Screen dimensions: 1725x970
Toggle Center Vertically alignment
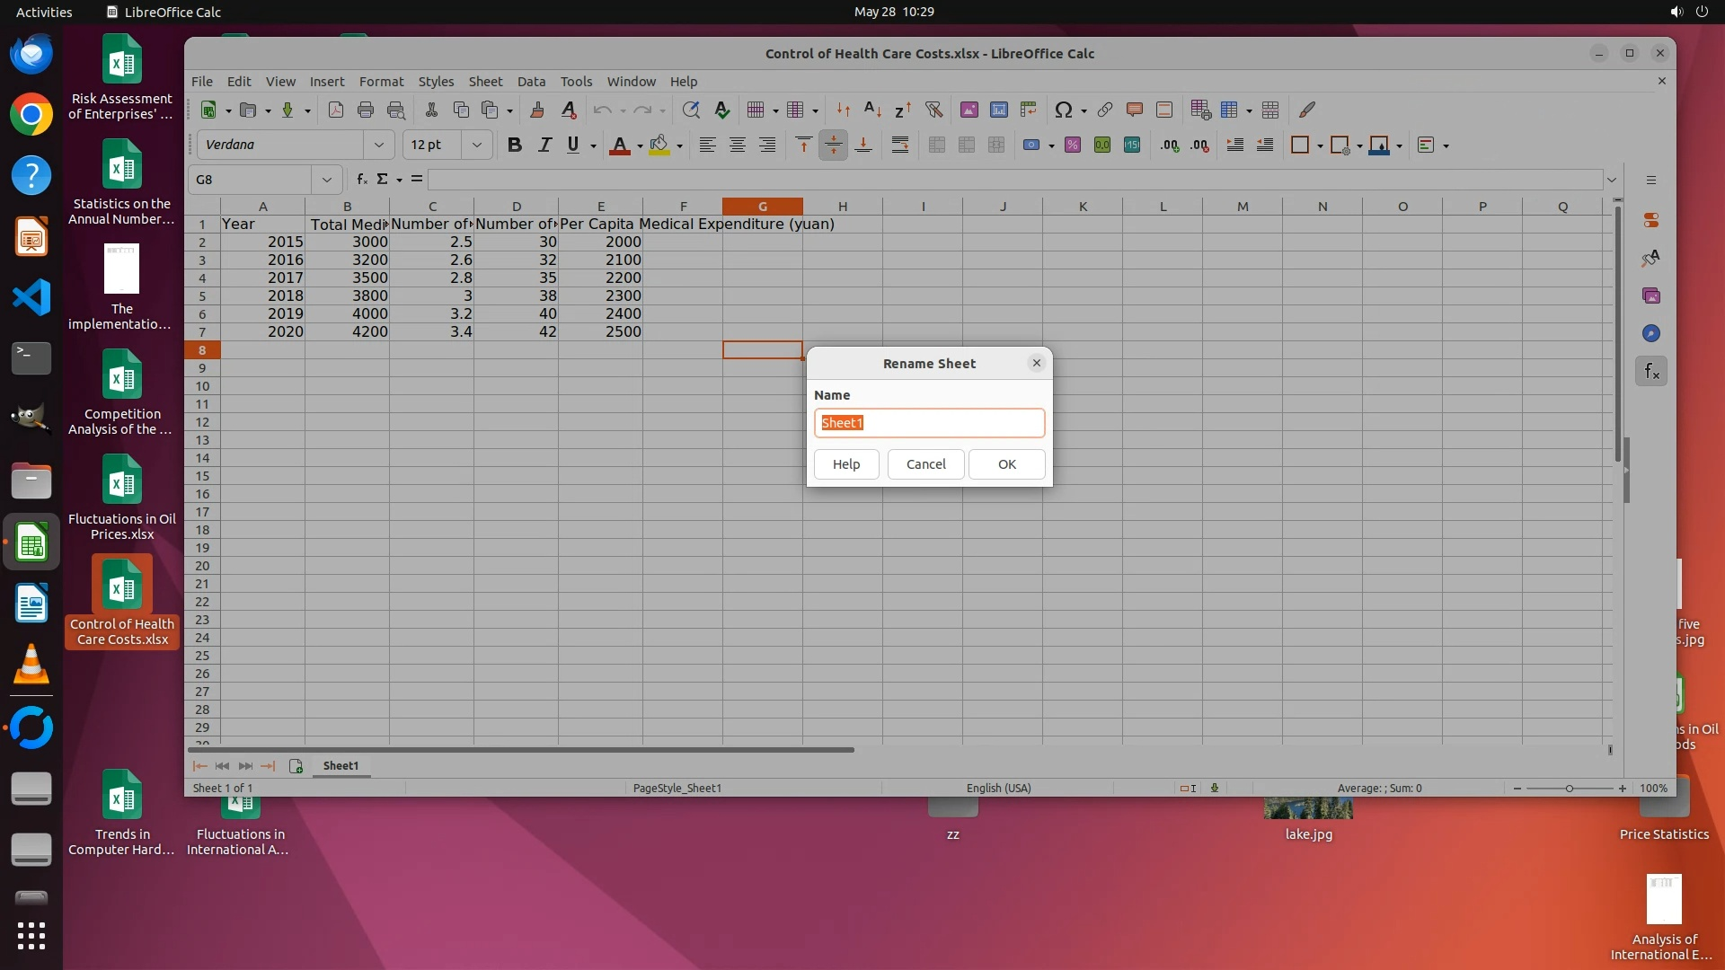[x=834, y=145]
